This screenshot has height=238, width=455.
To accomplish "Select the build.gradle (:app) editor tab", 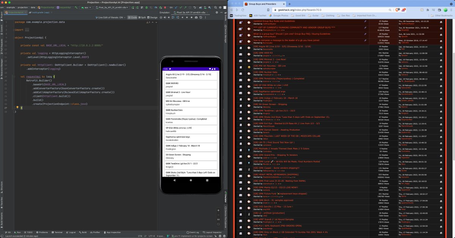I will (40, 12).
